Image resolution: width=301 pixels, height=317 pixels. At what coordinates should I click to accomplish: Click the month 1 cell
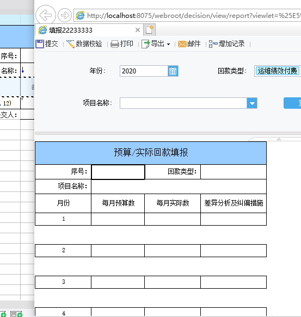(x=63, y=219)
